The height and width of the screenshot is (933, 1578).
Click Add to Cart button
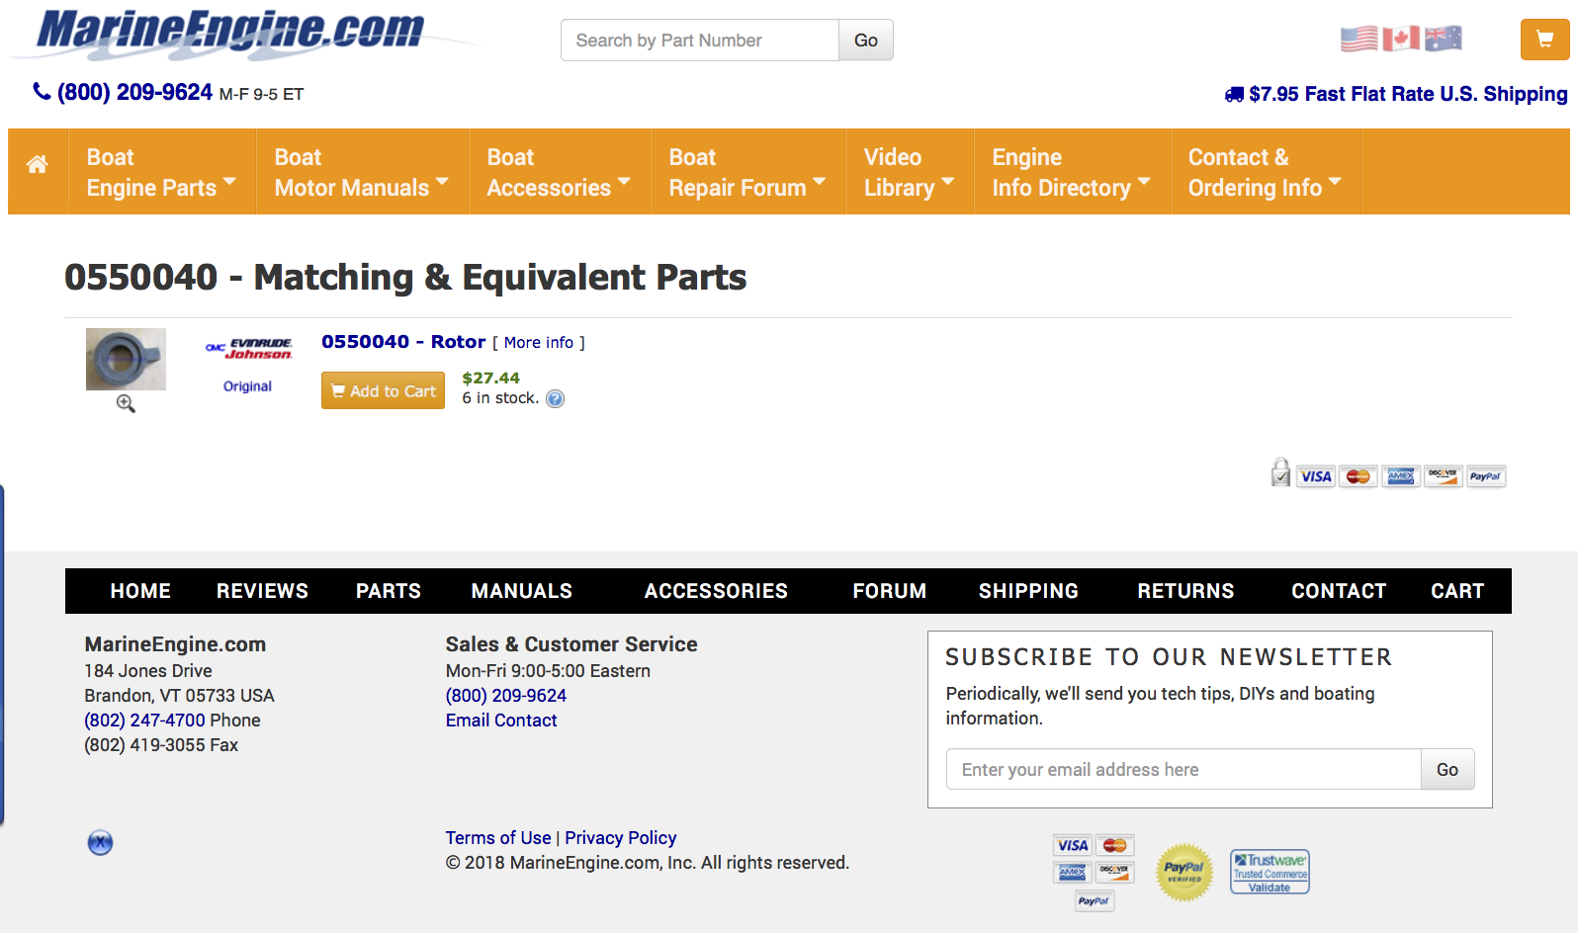tap(383, 390)
